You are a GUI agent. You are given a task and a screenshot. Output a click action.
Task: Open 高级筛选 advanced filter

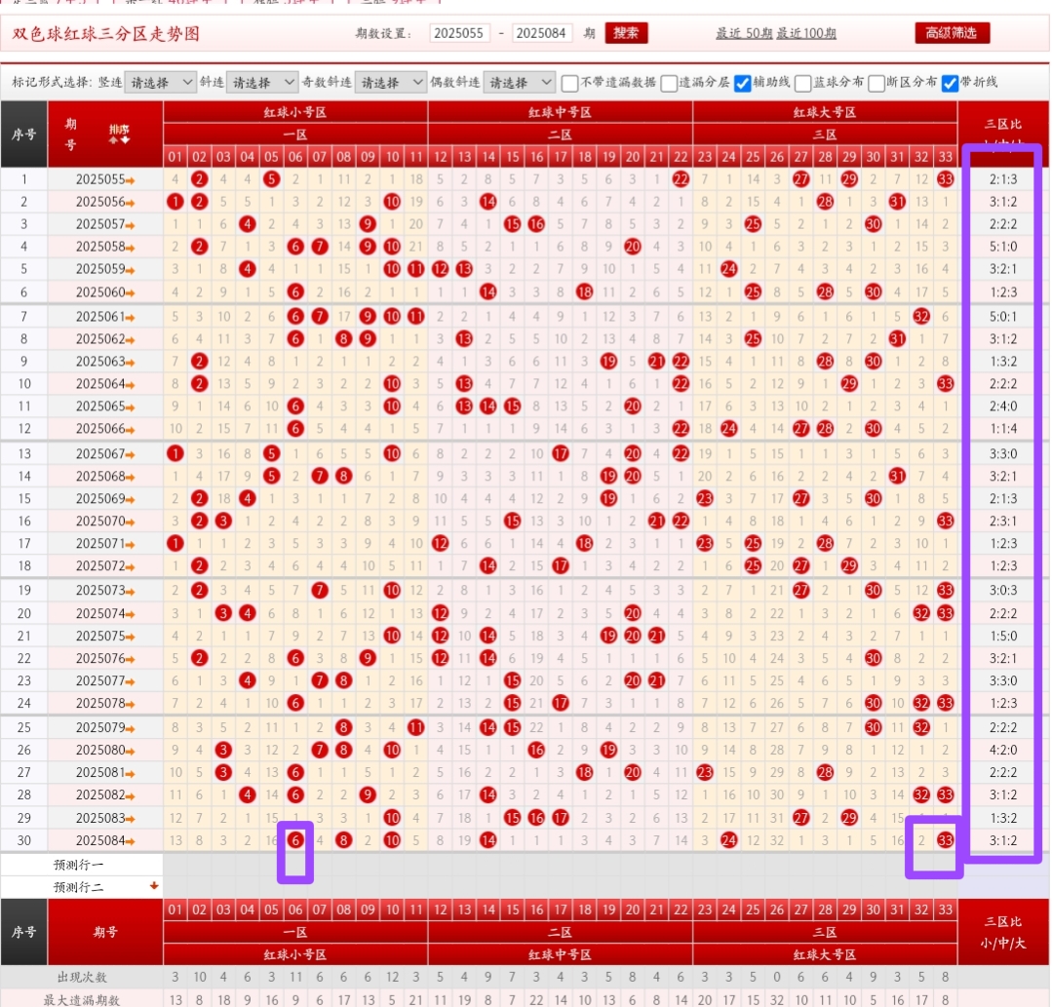pyautogui.click(x=952, y=33)
